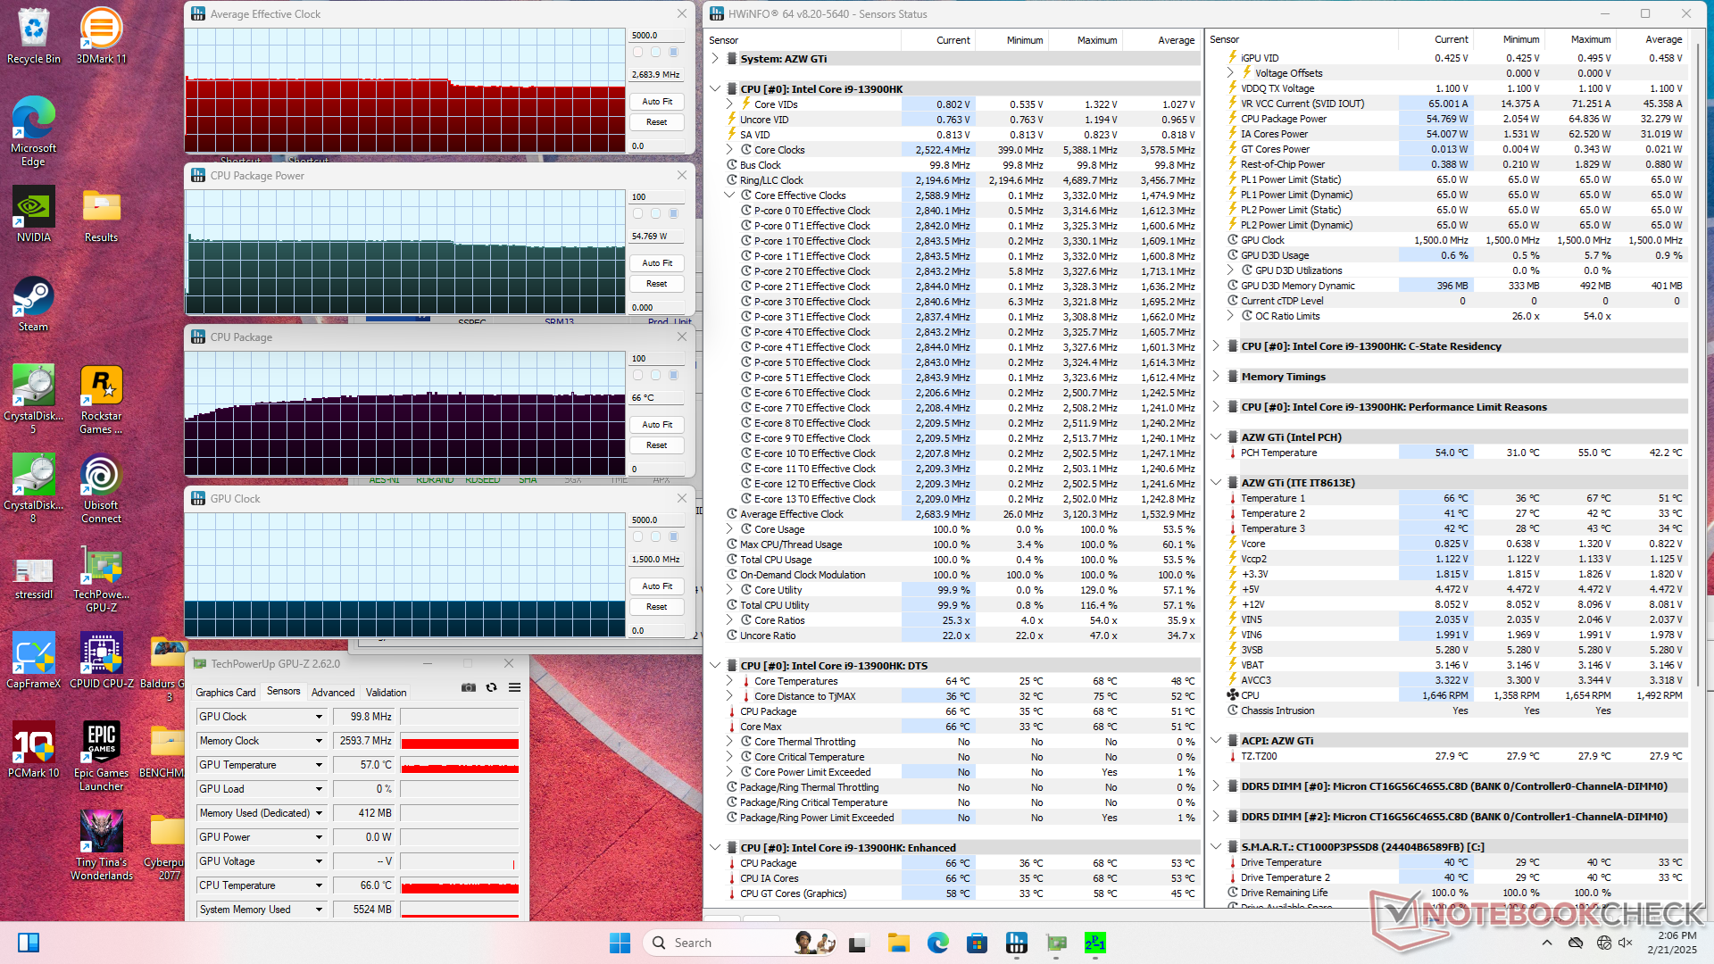This screenshot has height=964, width=1714.
Task: Open the Memory Clock sensor dropdown
Action: 319,741
